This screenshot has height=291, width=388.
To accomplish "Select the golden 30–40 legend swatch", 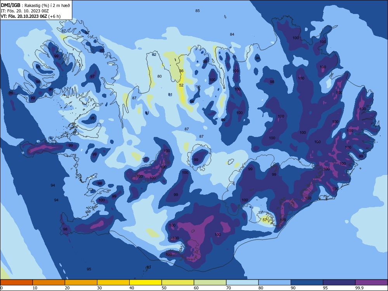I will tap(113, 282).
